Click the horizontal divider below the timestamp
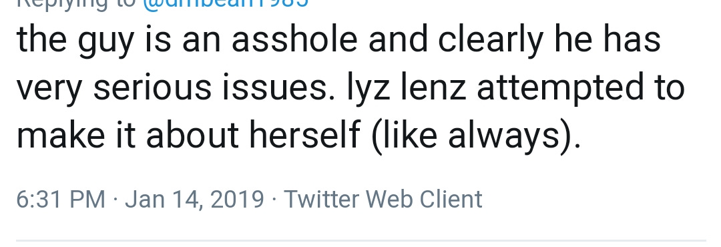 361,240
